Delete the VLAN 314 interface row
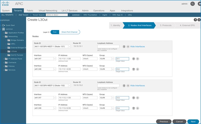Screen dimensions: 201x124 (134, 108)
